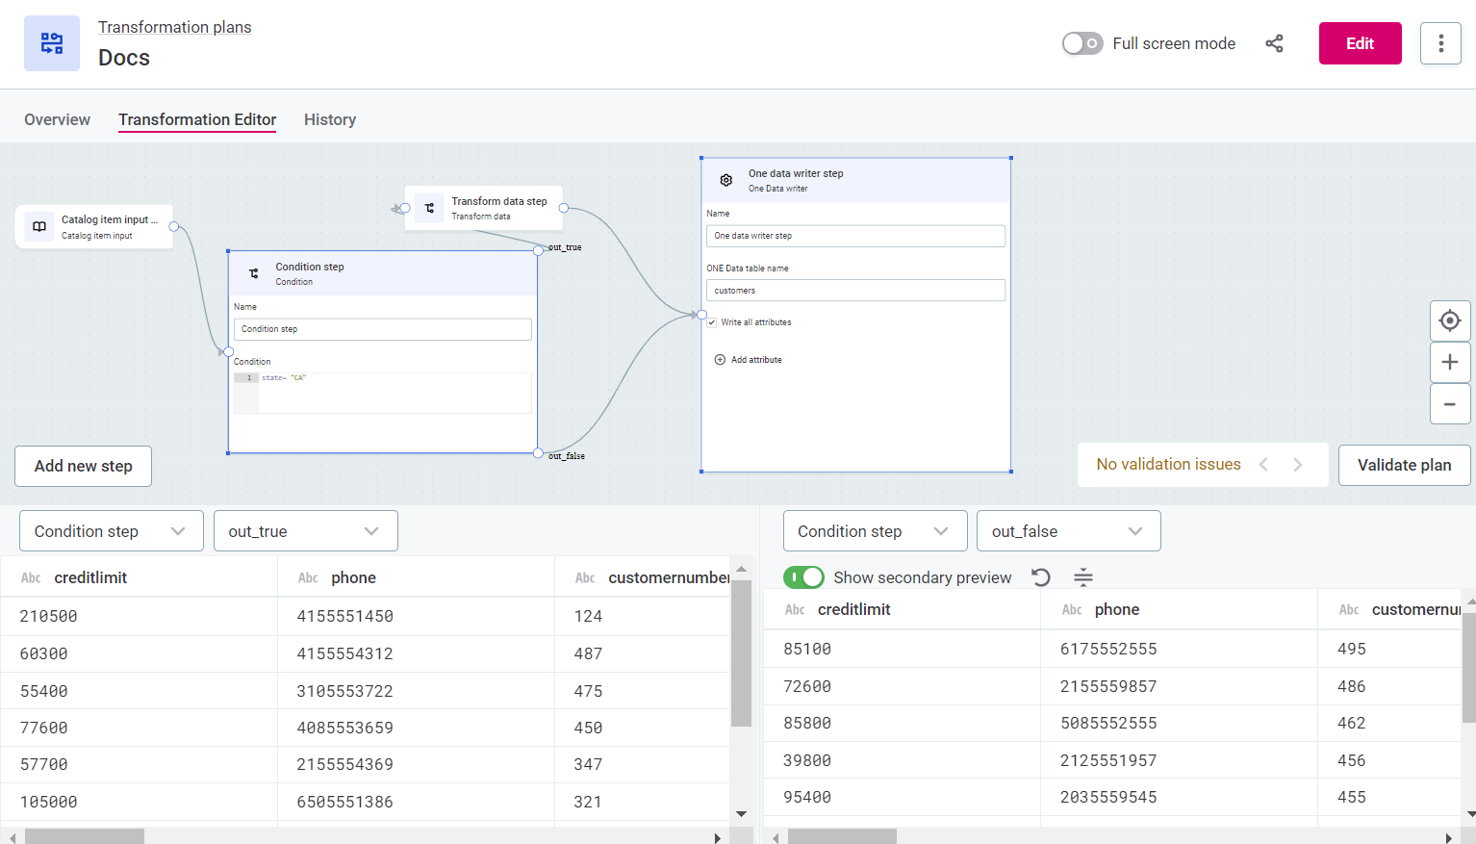Zoom out with the minus icon
The width and height of the screenshot is (1476, 844).
click(1449, 404)
